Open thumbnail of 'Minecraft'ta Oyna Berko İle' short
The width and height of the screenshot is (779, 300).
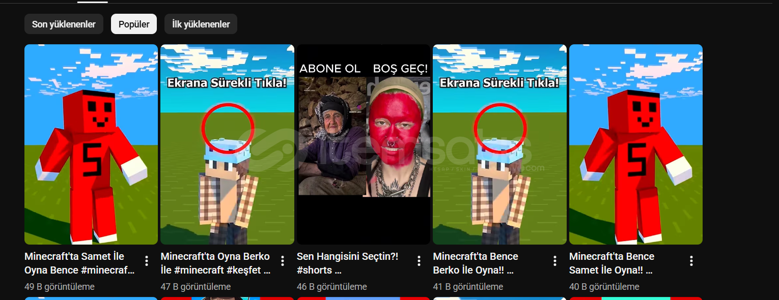[x=227, y=144]
